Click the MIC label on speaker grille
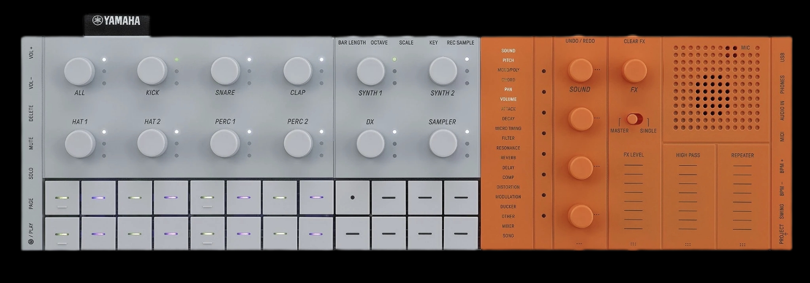This screenshot has width=810, height=283. point(745,48)
